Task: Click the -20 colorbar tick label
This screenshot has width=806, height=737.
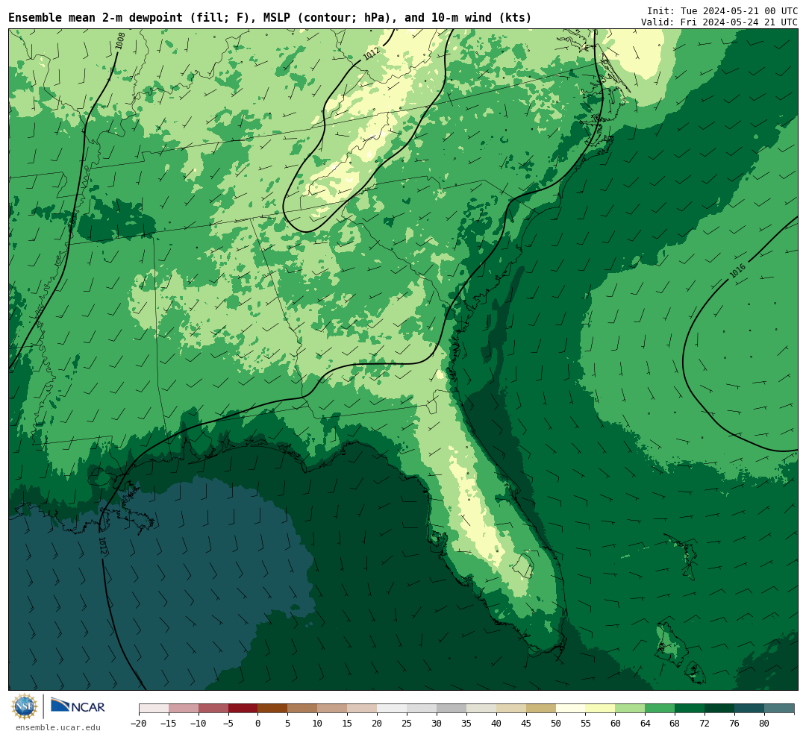Action: point(139,723)
